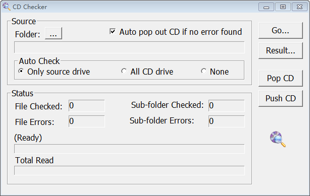This screenshot has height=196, width=310.
Task: Click the File Checked count field
Action: (x=87, y=106)
